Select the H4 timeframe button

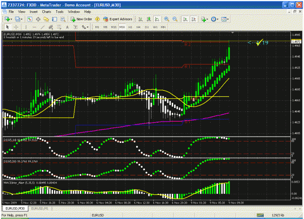(138, 27)
